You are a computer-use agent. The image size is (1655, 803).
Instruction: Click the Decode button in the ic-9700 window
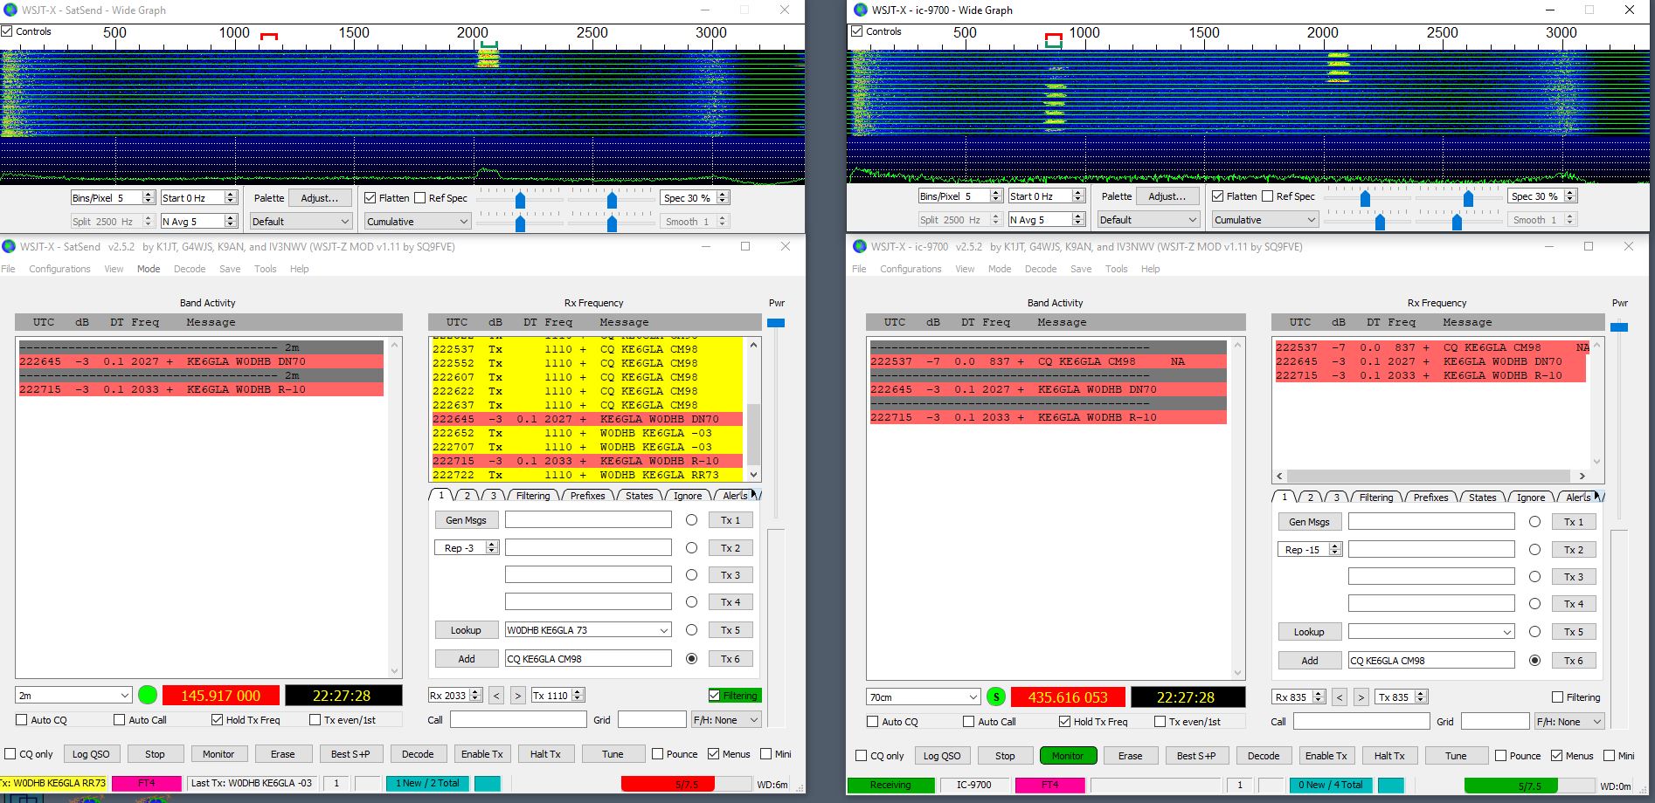pos(1263,756)
